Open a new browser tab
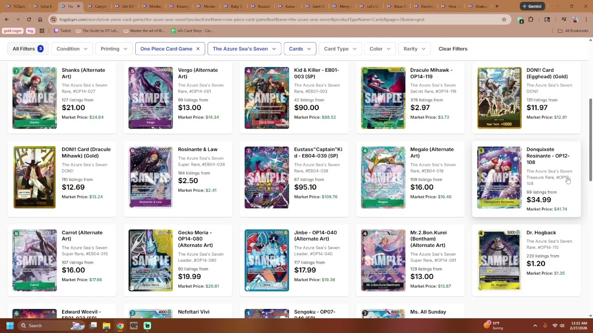Screen dimensions: 593x333 click(x=497, y=6)
